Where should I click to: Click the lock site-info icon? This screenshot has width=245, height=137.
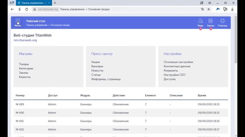click(34, 9)
